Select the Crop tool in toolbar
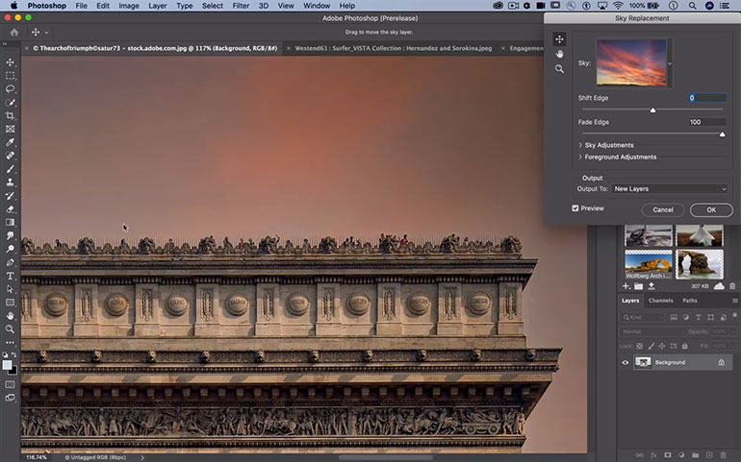Viewport: 741px width, 462px height. coord(11,115)
